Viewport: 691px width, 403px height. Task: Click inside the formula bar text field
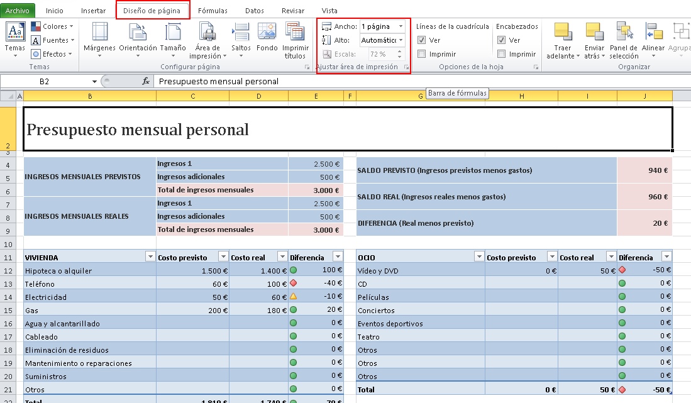click(x=377, y=81)
